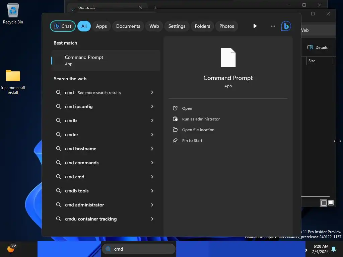Select the All search filter

pos(84,26)
